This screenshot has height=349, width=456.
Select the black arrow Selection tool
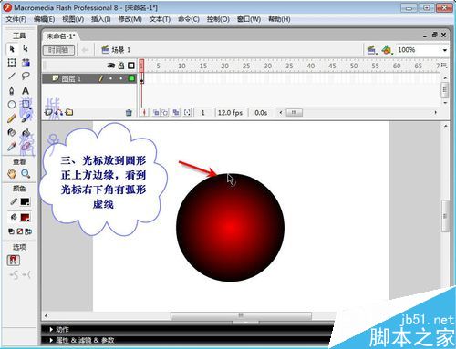(x=12, y=48)
